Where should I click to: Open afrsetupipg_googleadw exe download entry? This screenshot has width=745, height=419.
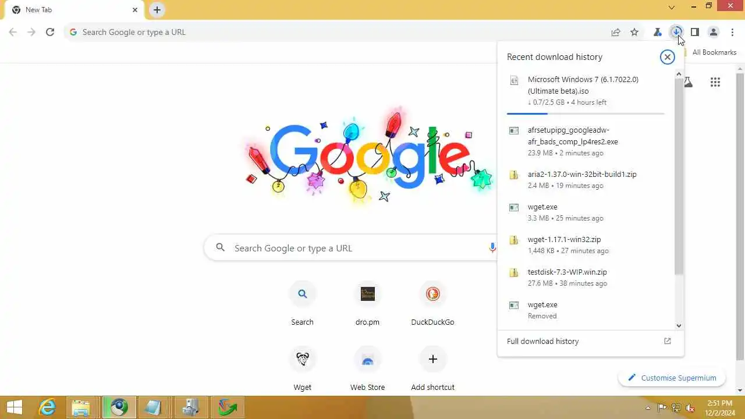pos(586,141)
